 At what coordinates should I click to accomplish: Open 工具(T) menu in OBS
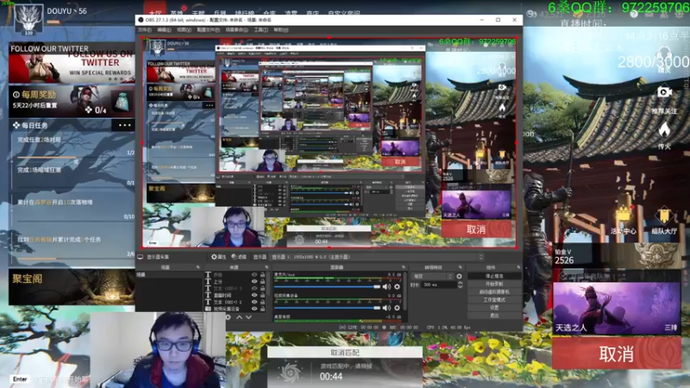[x=261, y=30]
